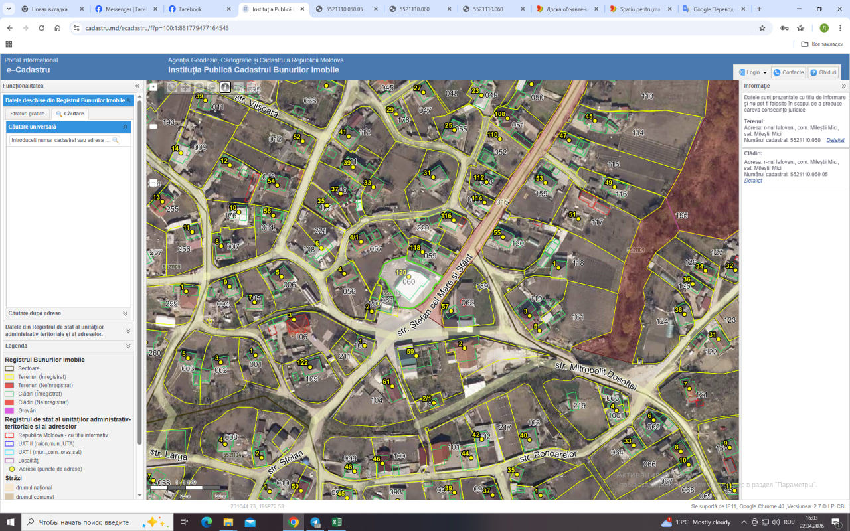Collapse the Căutare universală section

(125, 127)
